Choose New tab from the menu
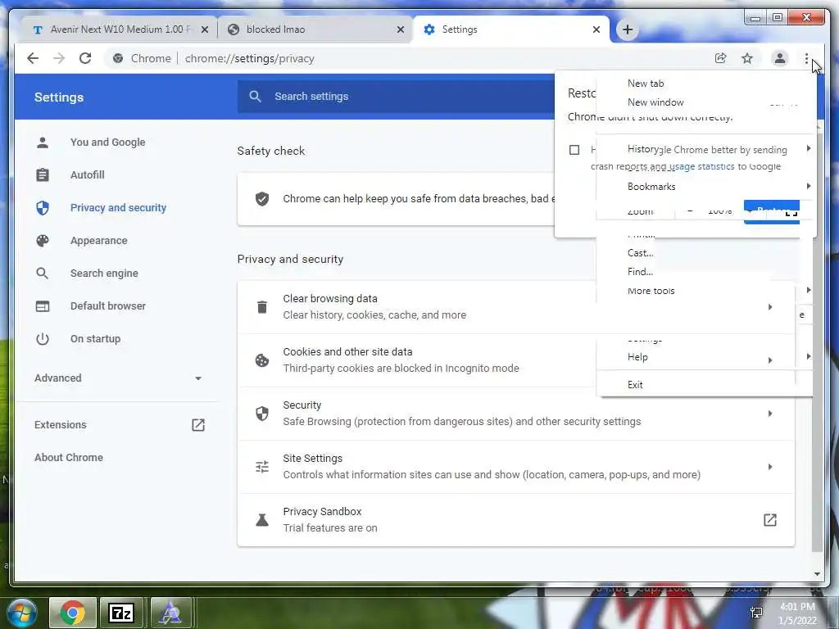 click(646, 84)
